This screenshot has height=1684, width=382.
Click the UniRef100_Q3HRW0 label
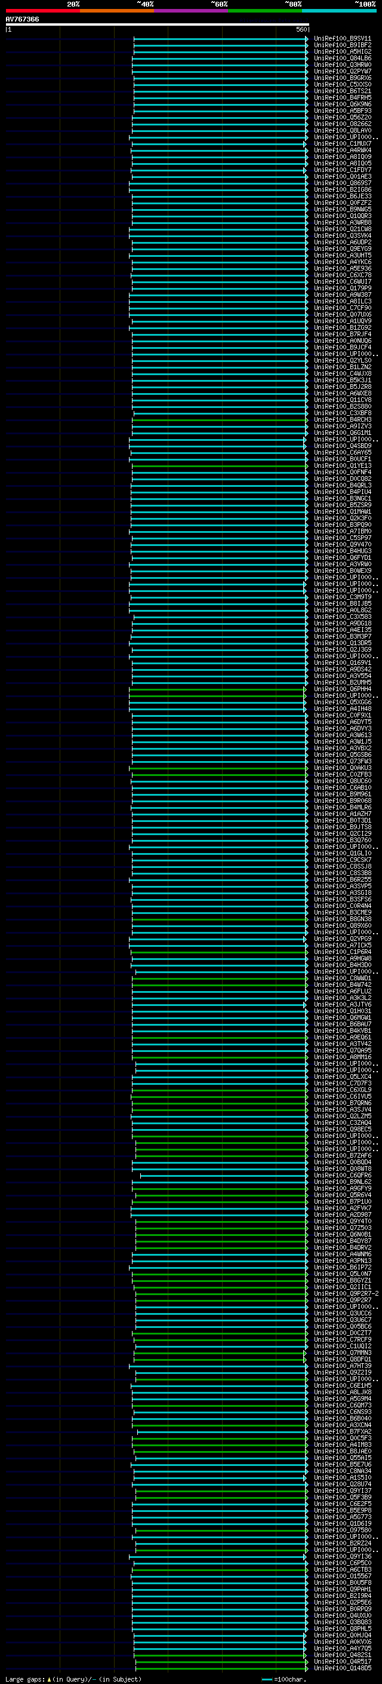click(x=343, y=65)
